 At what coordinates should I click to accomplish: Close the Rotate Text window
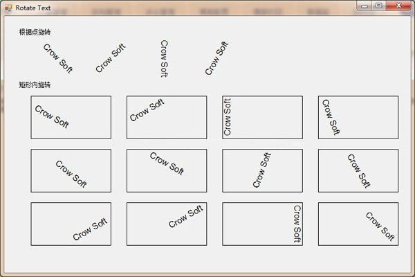(x=398, y=6)
